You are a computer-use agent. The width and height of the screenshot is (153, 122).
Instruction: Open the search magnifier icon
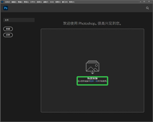pyautogui.click(x=147, y=8)
